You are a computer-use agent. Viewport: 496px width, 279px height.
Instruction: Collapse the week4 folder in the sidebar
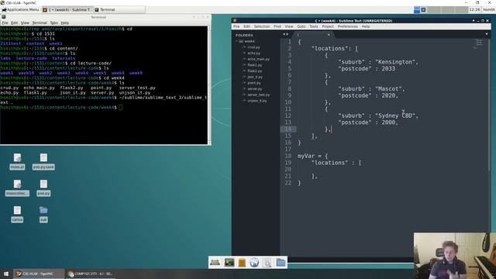tap(236, 41)
